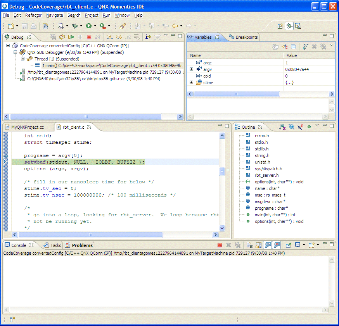Screen dimensions: 339x326
Task: Select the Remove Selected Variables icon
Action: [314, 47]
